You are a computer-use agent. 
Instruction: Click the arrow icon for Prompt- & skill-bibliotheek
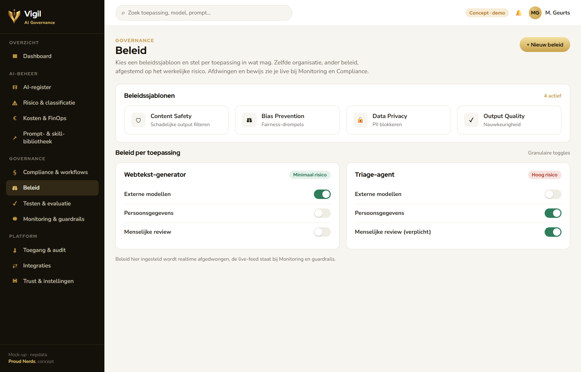[15, 138]
